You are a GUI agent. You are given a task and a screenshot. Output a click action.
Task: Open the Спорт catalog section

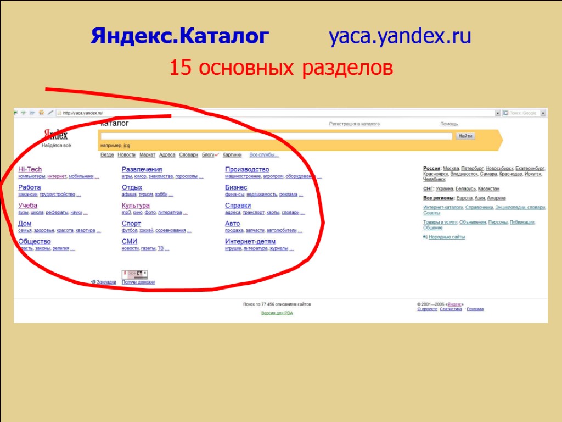(x=131, y=223)
